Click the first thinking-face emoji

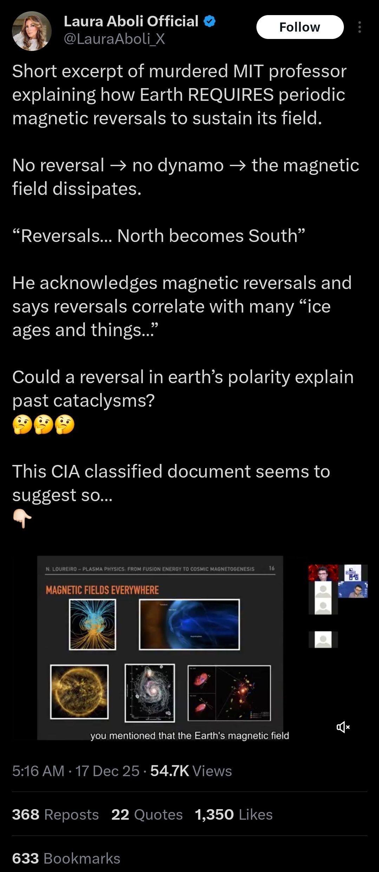click(22, 424)
